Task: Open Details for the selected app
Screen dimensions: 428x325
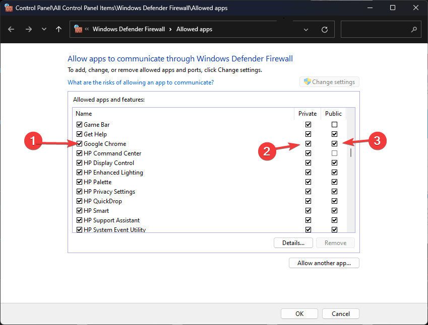Action: coord(293,242)
